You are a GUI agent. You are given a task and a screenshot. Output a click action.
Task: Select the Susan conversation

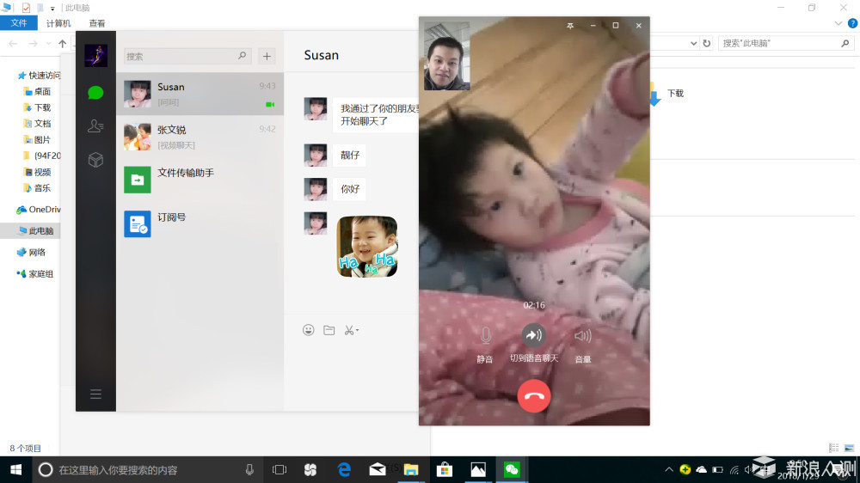tap(200, 94)
